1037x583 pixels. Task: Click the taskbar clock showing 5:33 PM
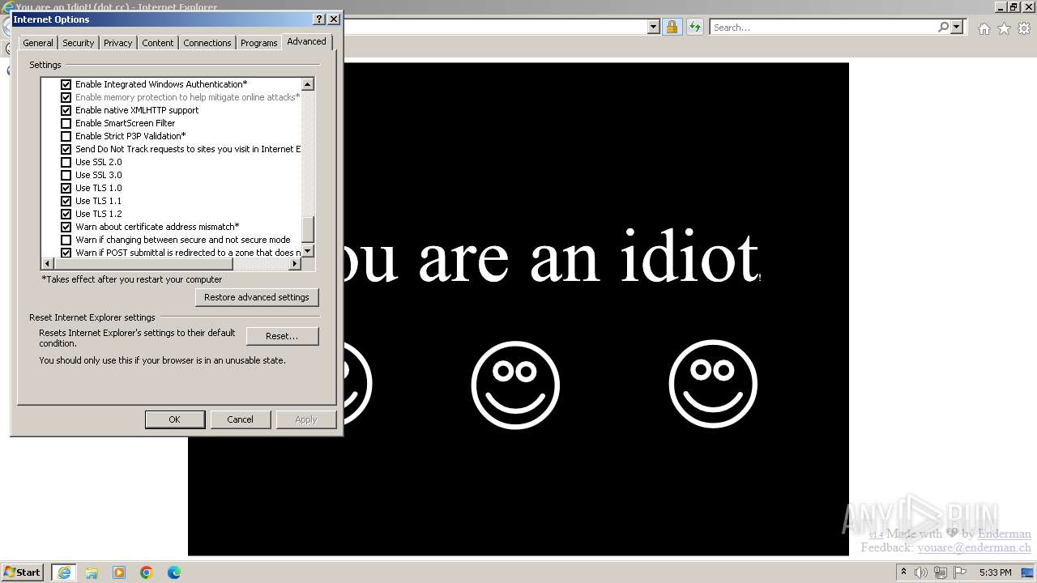point(995,572)
